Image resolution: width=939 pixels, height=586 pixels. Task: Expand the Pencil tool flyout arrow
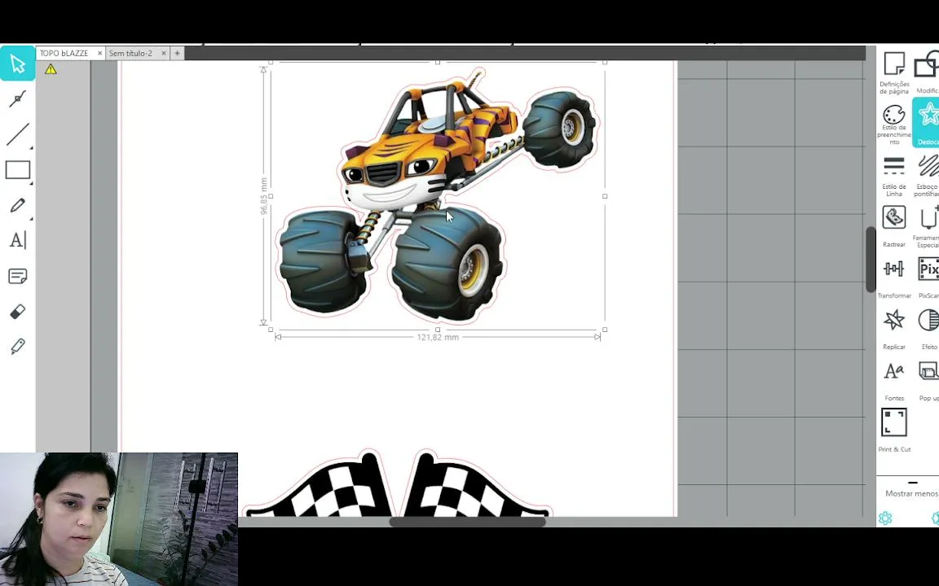31,217
